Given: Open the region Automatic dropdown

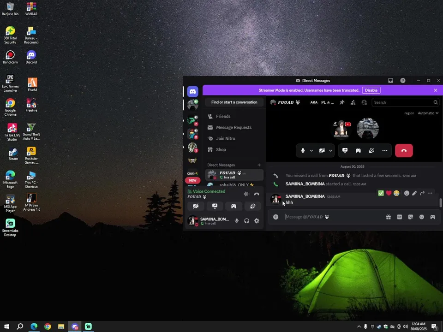Looking at the screenshot, I should tap(428, 113).
